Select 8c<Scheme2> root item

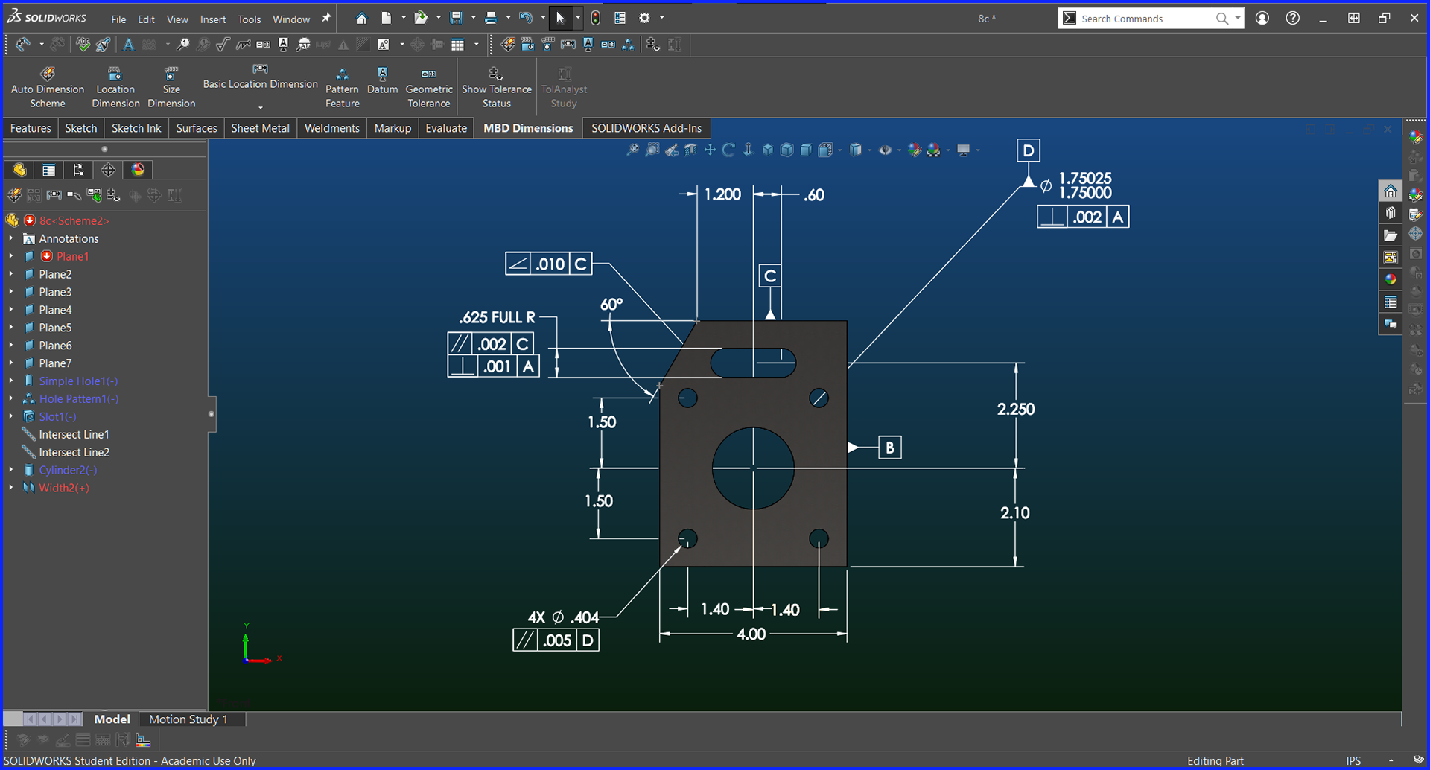tap(74, 220)
